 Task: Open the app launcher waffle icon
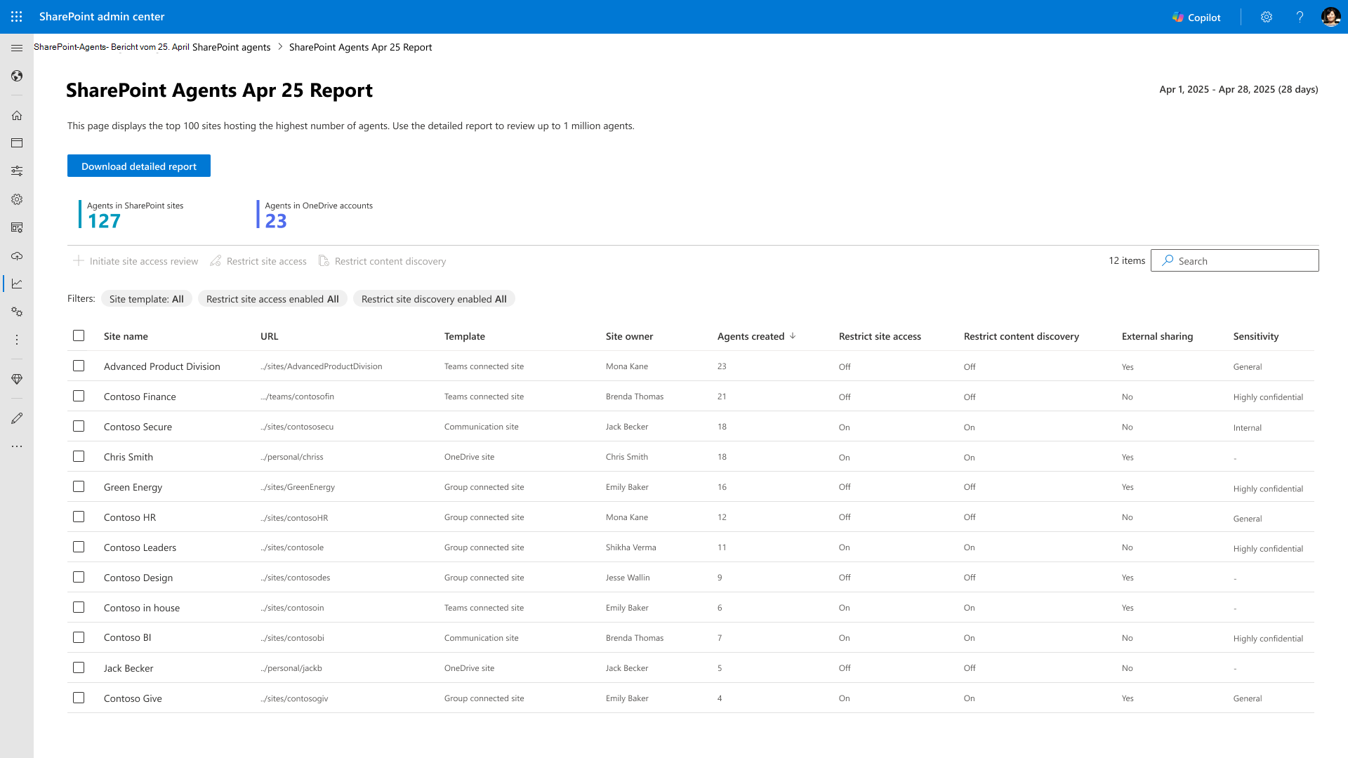(17, 17)
